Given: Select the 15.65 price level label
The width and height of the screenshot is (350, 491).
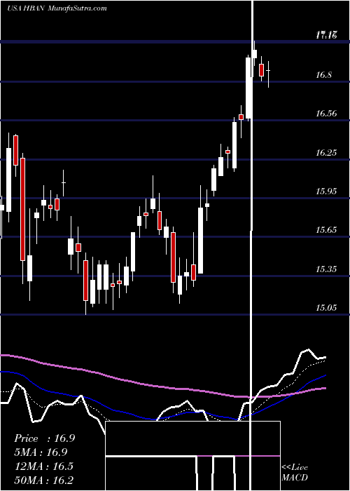Looking at the screenshot, I should 326,230.
